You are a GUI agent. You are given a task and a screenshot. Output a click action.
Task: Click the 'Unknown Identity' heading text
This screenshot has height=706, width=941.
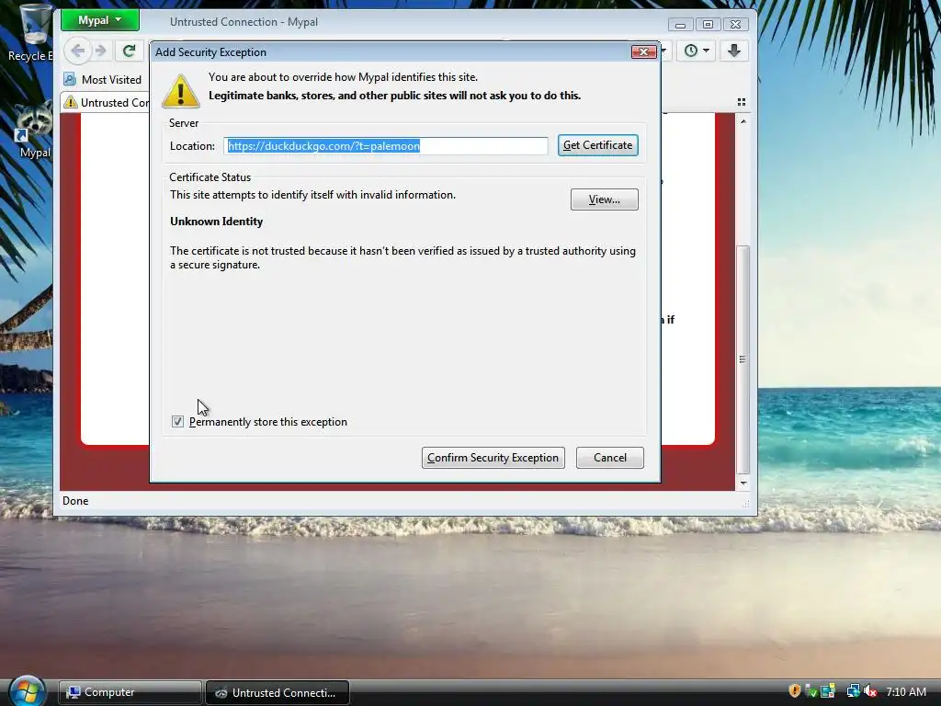click(216, 222)
